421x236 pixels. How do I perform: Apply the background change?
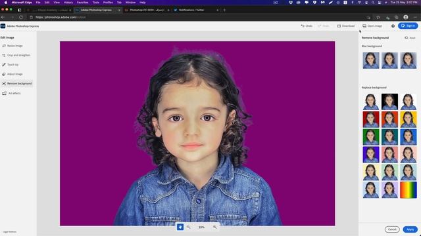coord(410,229)
